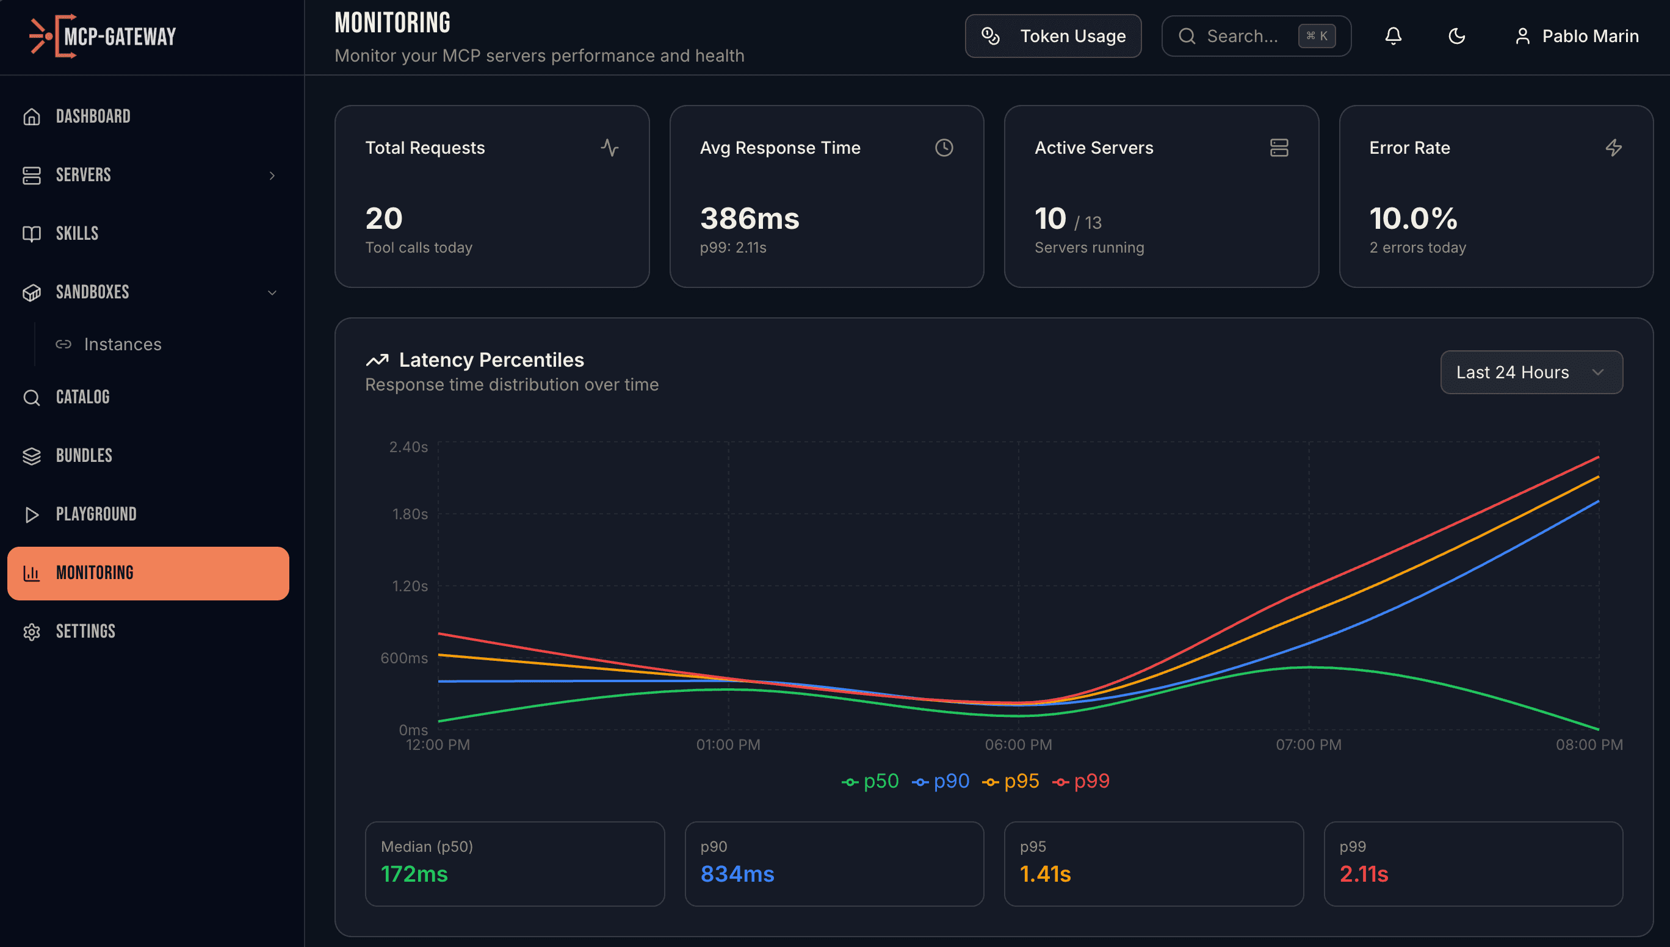The height and width of the screenshot is (947, 1670).
Task: Open the Skills section icon
Action: [31, 234]
